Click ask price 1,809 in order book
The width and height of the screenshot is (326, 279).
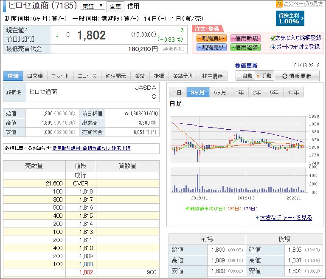[86, 256]
